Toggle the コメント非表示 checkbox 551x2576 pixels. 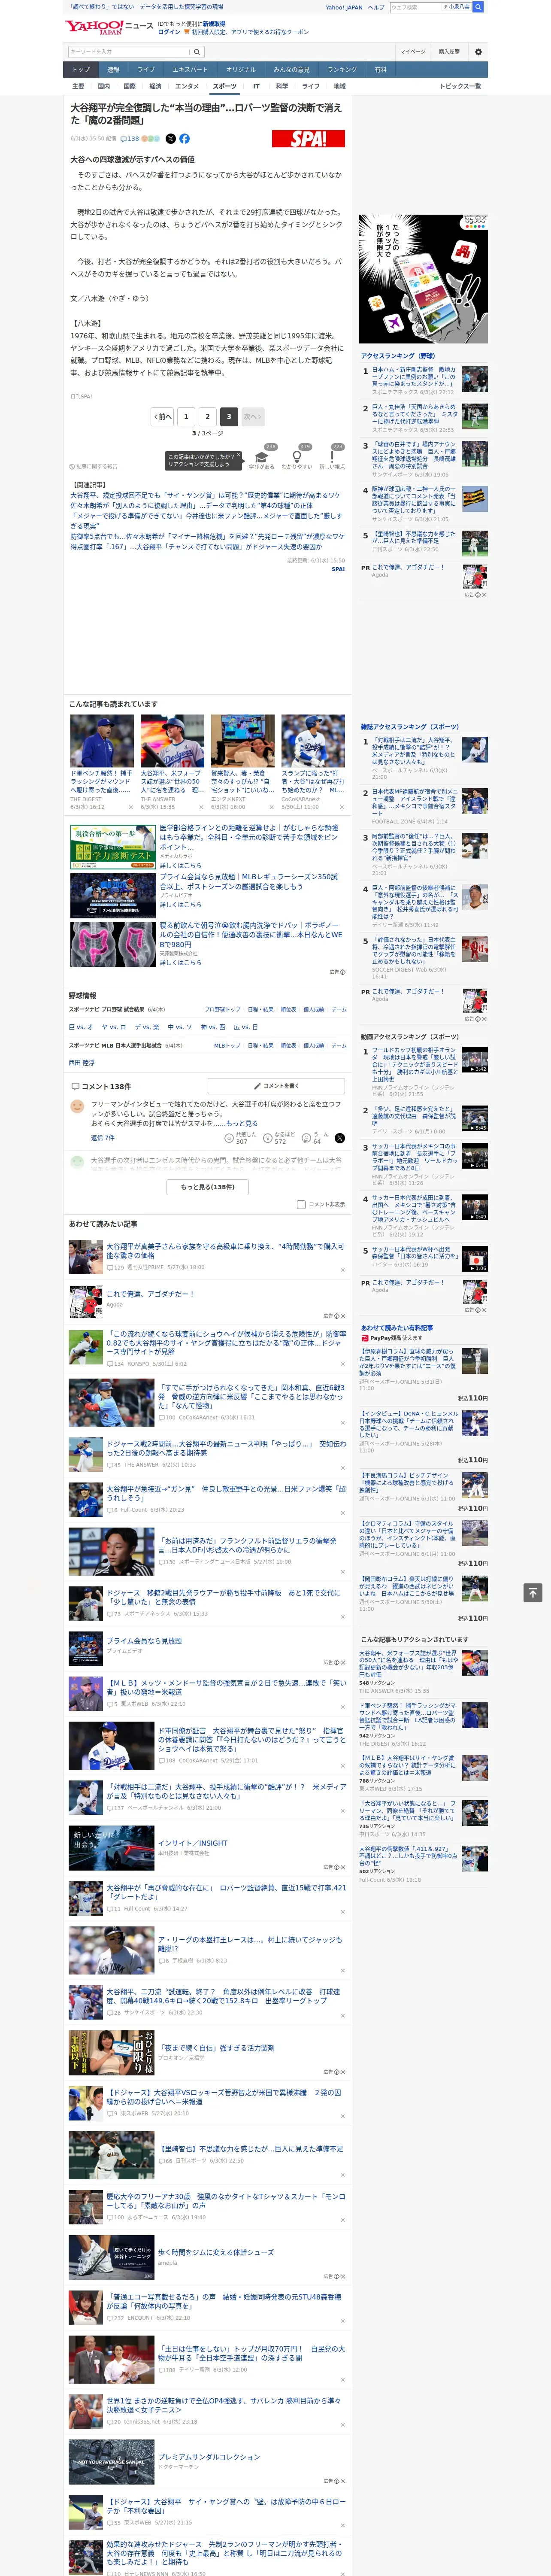(x=301, y=1205)
